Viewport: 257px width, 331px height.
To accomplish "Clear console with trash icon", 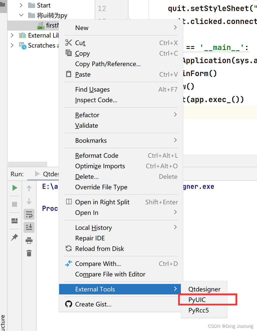I will (x=29, y=253).
